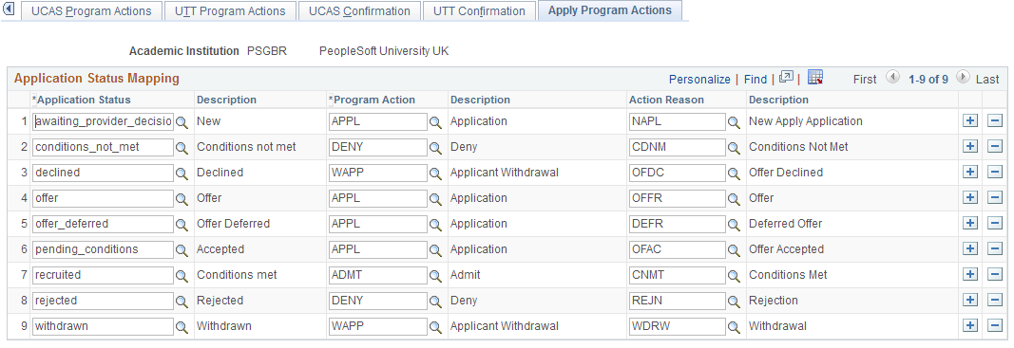The image size is (1014, 348).
Task: Select 'New Apply Application' description text
Action: [806, 121]
